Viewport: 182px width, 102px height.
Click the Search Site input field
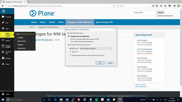pos(145,13)
